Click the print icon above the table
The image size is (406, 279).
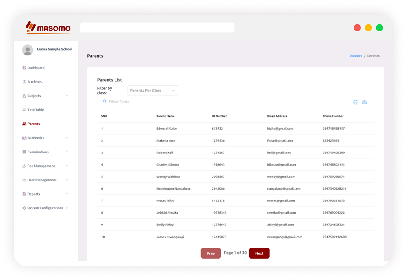coord(356,102)
